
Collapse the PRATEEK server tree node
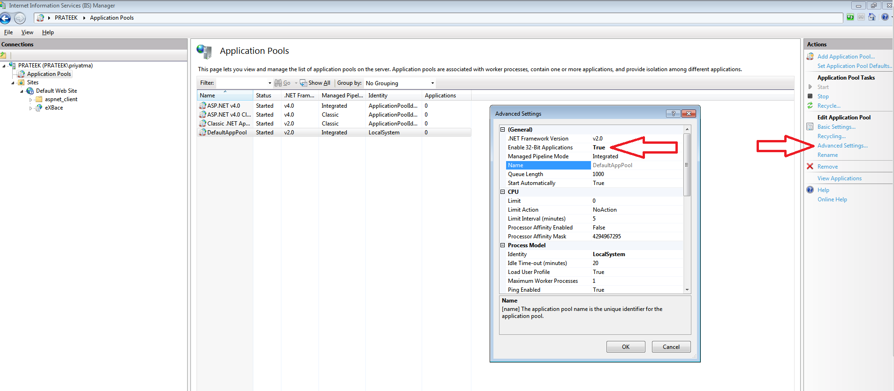click(x=4, y=66)
